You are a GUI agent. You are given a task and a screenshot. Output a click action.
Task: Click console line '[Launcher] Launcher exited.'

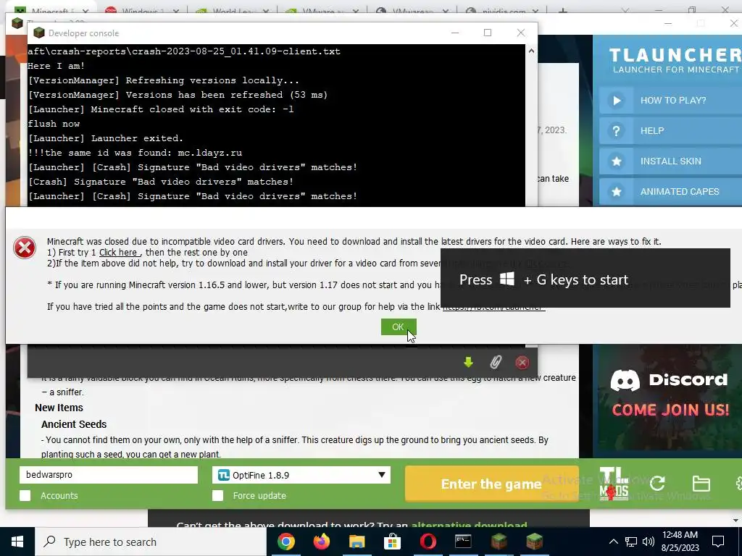click(x=106, y=138)
